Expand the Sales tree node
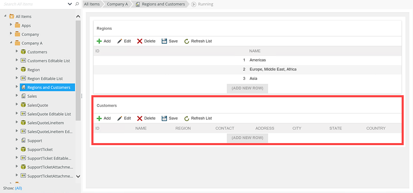The height and width of the screenshot is (193, 413). point(17,95)
